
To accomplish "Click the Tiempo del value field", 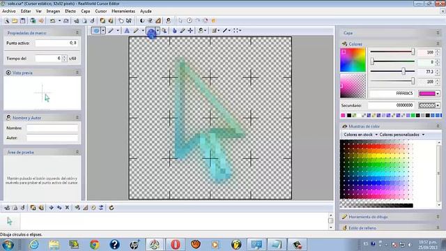I will pos(48,59).
